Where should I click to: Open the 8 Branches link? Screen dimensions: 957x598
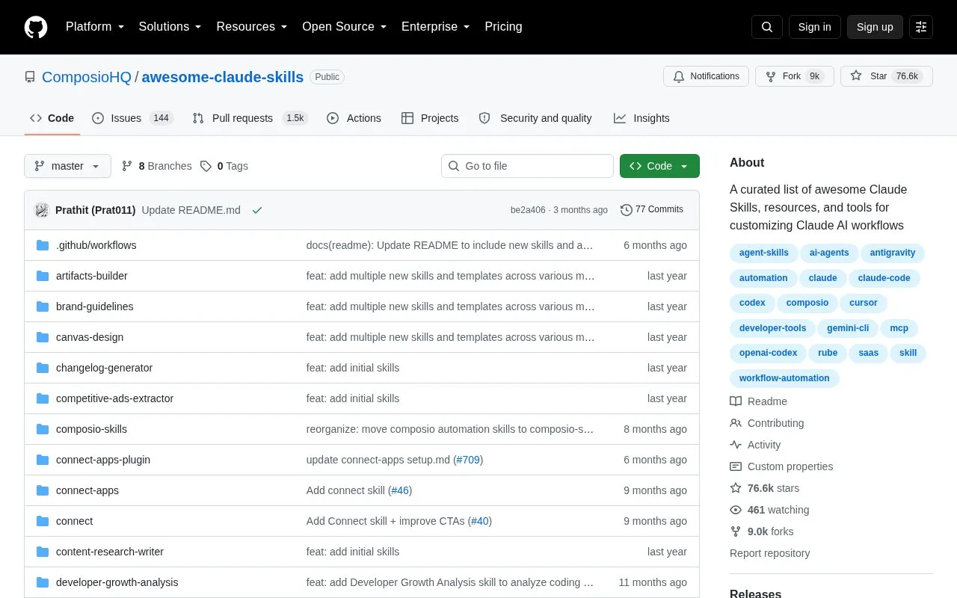(157, 166)
